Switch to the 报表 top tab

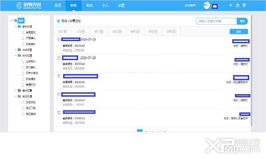90,5
